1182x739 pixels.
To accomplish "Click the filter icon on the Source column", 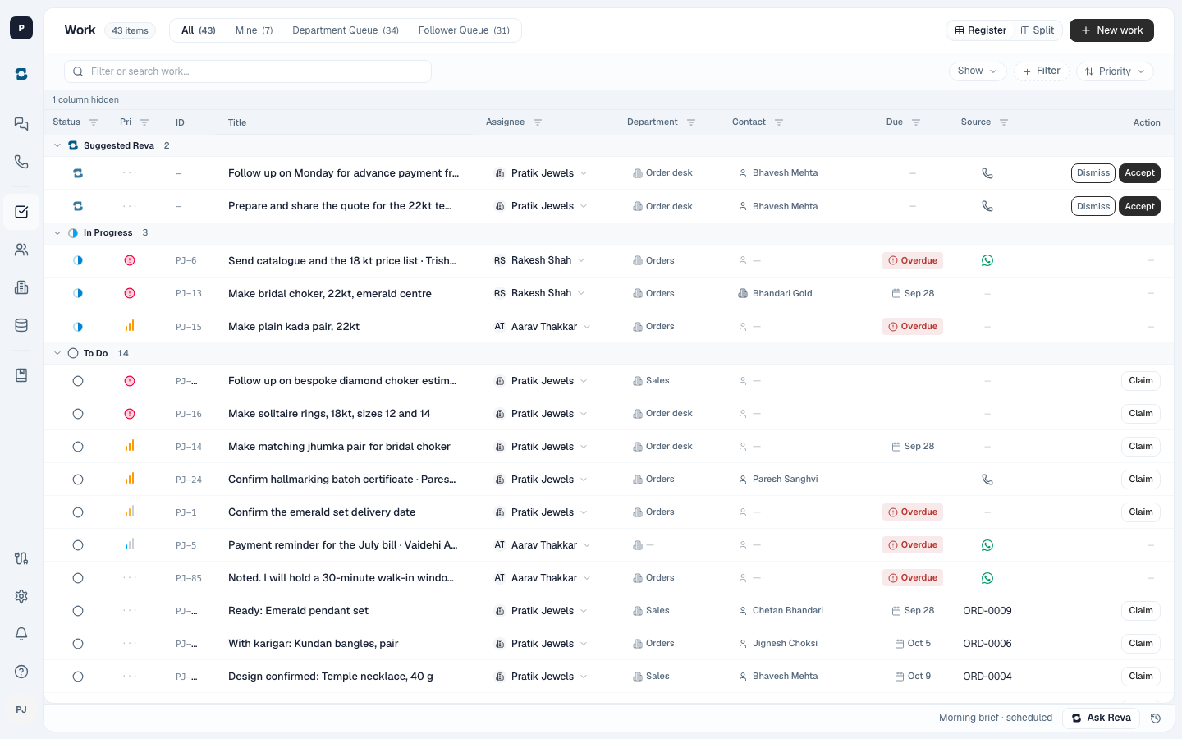I will [1004, 122].
